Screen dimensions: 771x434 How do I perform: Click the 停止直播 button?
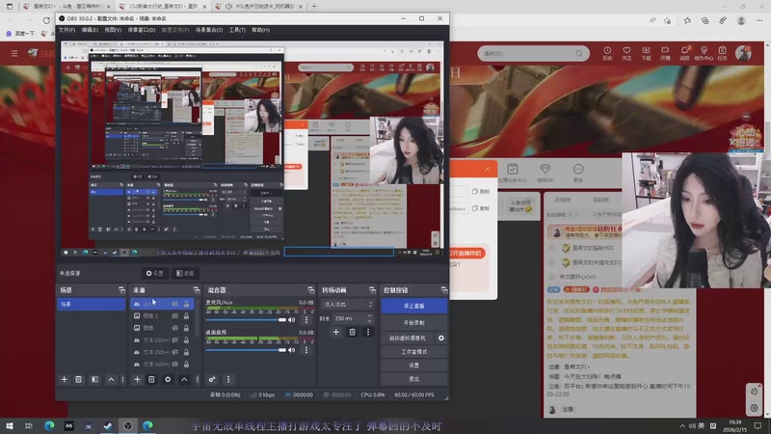[413, 306]
